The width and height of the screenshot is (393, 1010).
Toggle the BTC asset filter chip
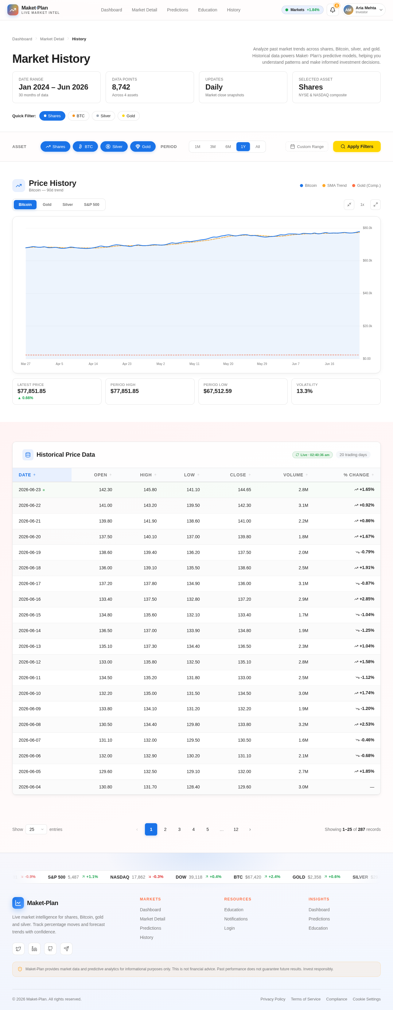coord(85,147)
